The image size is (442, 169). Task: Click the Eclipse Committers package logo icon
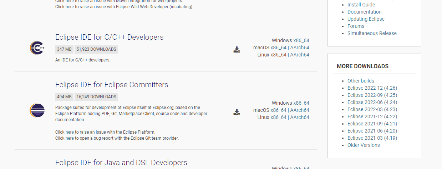(37, 110)
